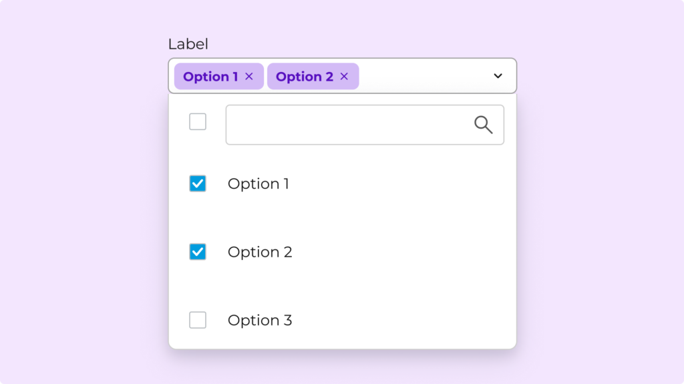Select the Option 2 list item text
This screenshot has height=384, width=684.
(260, 252)
